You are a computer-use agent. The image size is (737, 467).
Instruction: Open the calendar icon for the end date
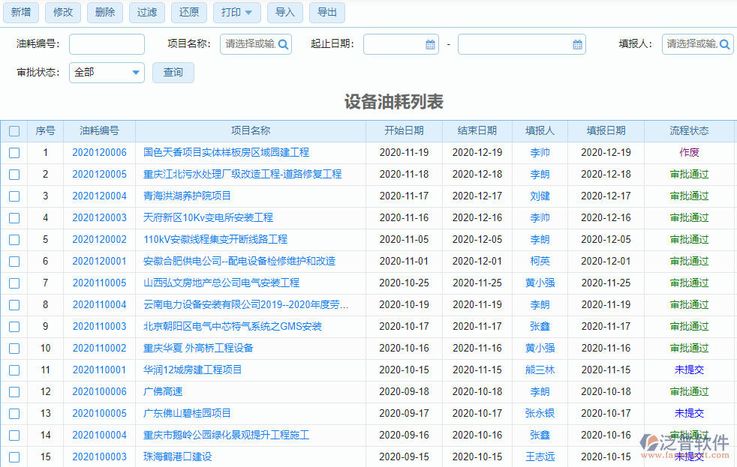[577, 44]
